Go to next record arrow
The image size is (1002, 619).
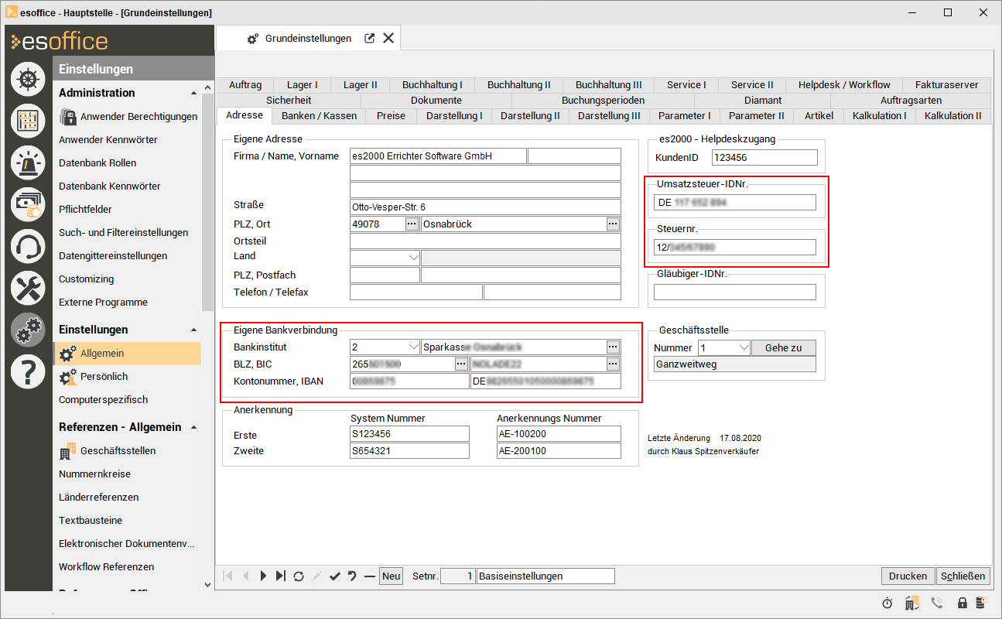coord(263,576)
